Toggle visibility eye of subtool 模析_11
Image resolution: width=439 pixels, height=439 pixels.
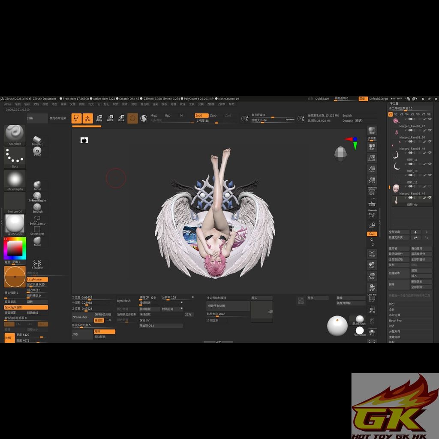click(430, 153)
